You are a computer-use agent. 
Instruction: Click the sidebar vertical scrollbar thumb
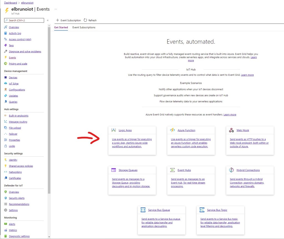pos(49,110)
